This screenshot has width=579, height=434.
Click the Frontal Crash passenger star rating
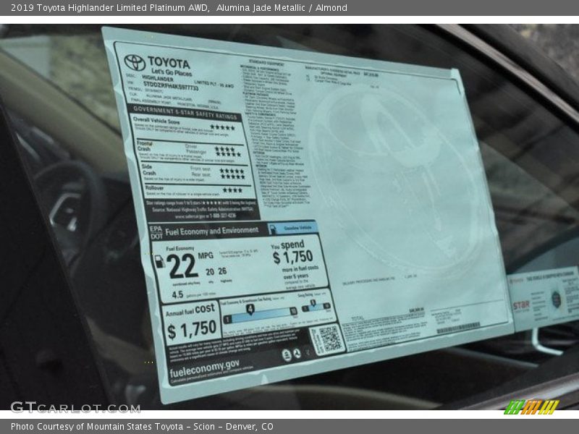(228, 154)
